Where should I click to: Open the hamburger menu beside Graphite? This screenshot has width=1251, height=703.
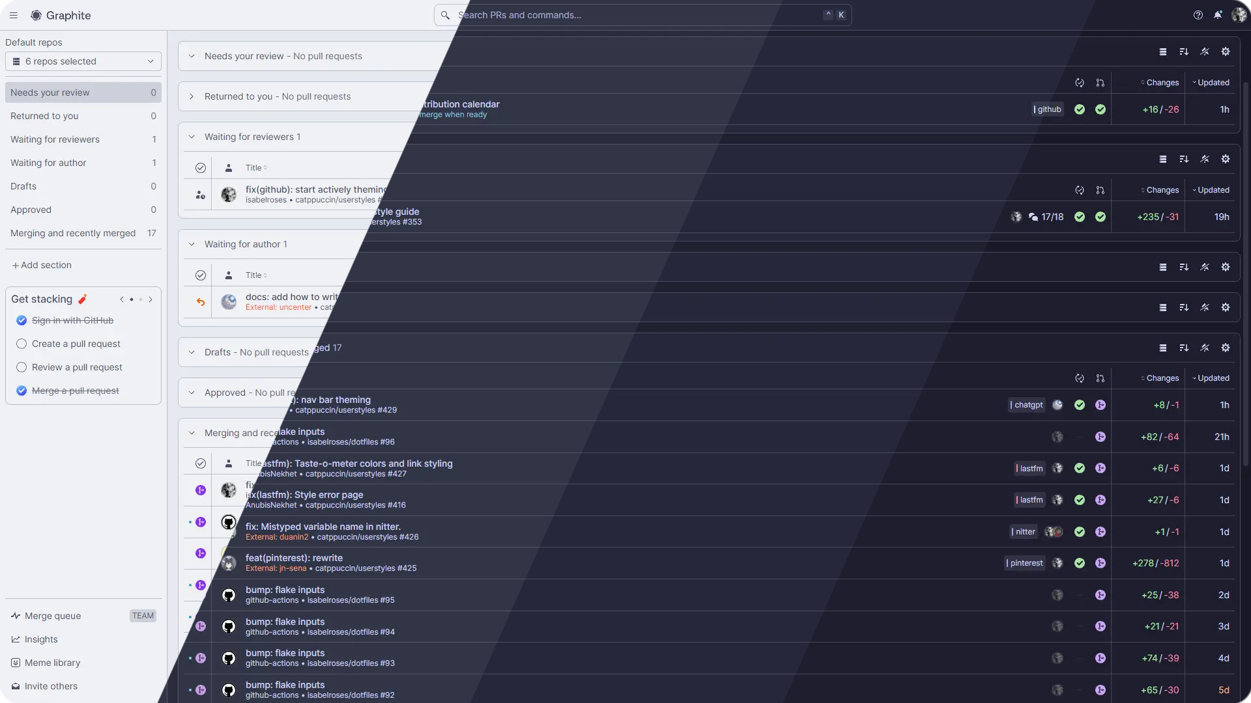(x=14, y=15)
